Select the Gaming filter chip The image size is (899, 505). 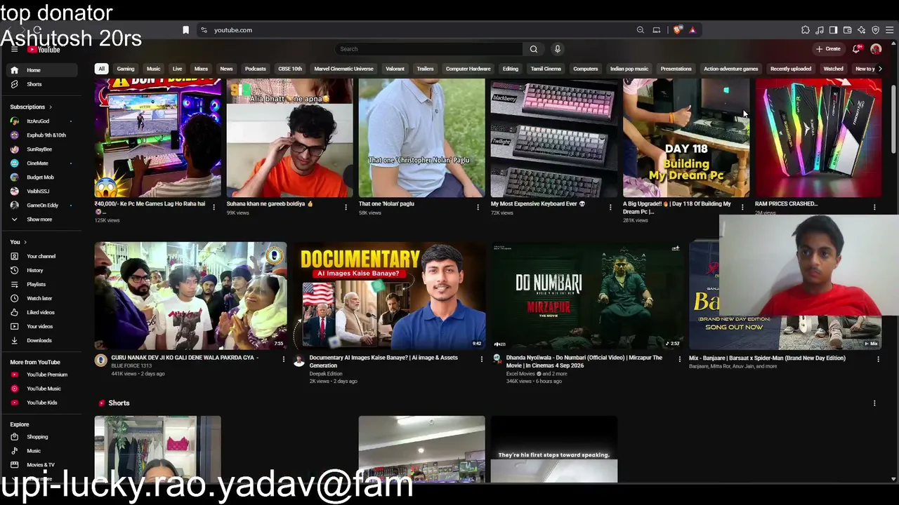[x=126, y=69]
